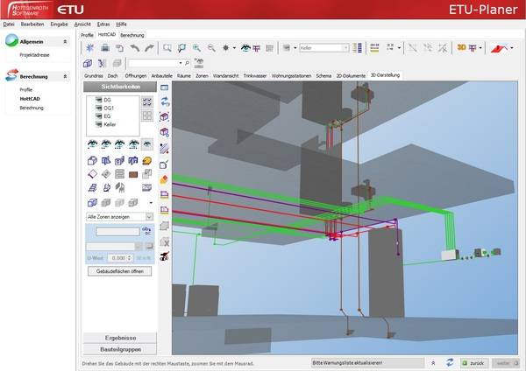Click the print icon in toolbar
This screenshot has width=526, height=371.
[x=104, y=48]
